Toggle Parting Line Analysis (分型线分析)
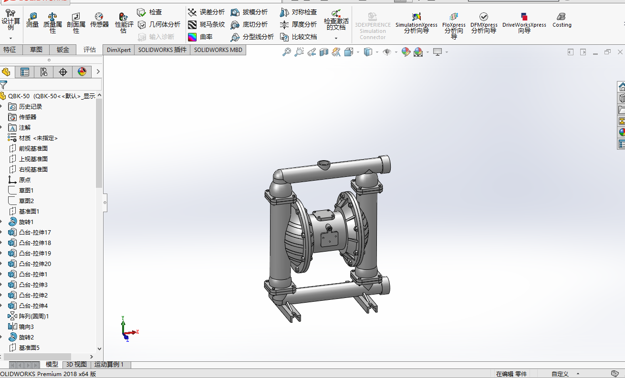Screen dimensions: 625x378 [252, 37]
